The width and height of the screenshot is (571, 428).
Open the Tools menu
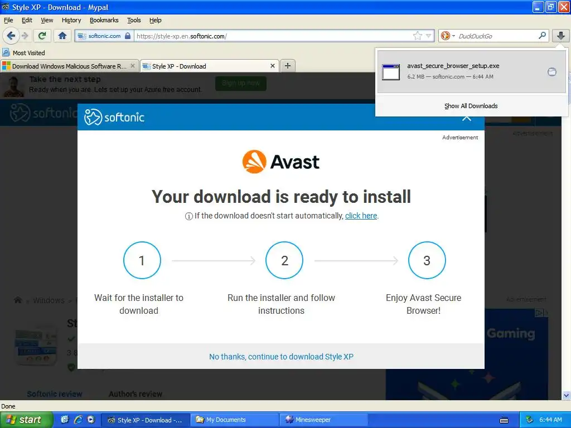click(134, 20)
